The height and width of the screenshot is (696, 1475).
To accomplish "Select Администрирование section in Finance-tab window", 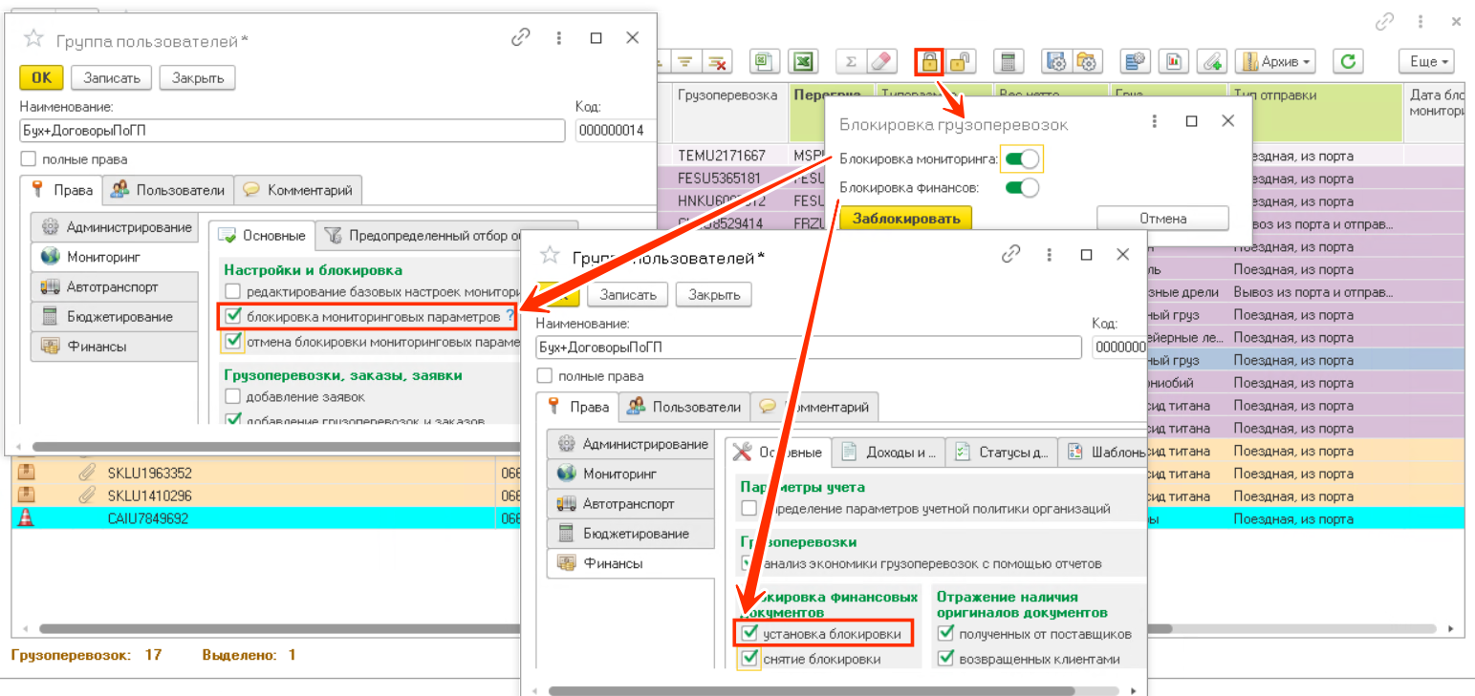I will click(632, 444).
